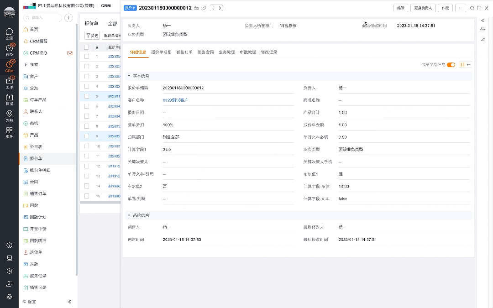
Task: Open the 外勤 location pin icon
Action: pos(9,115)
